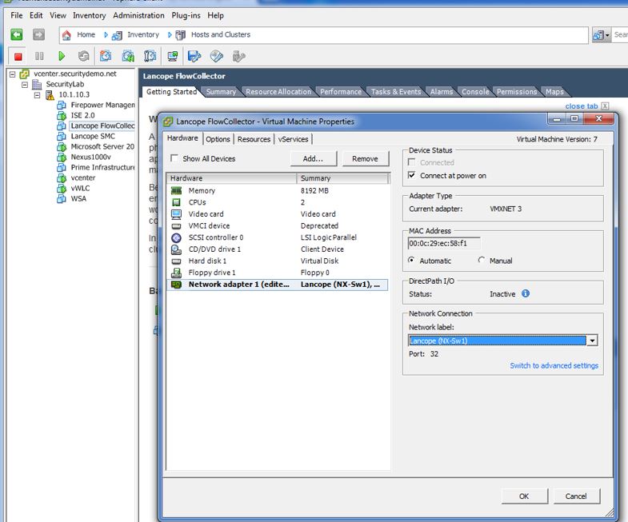
Task: Click the green back navigation arrow
Action: point(17,35)
